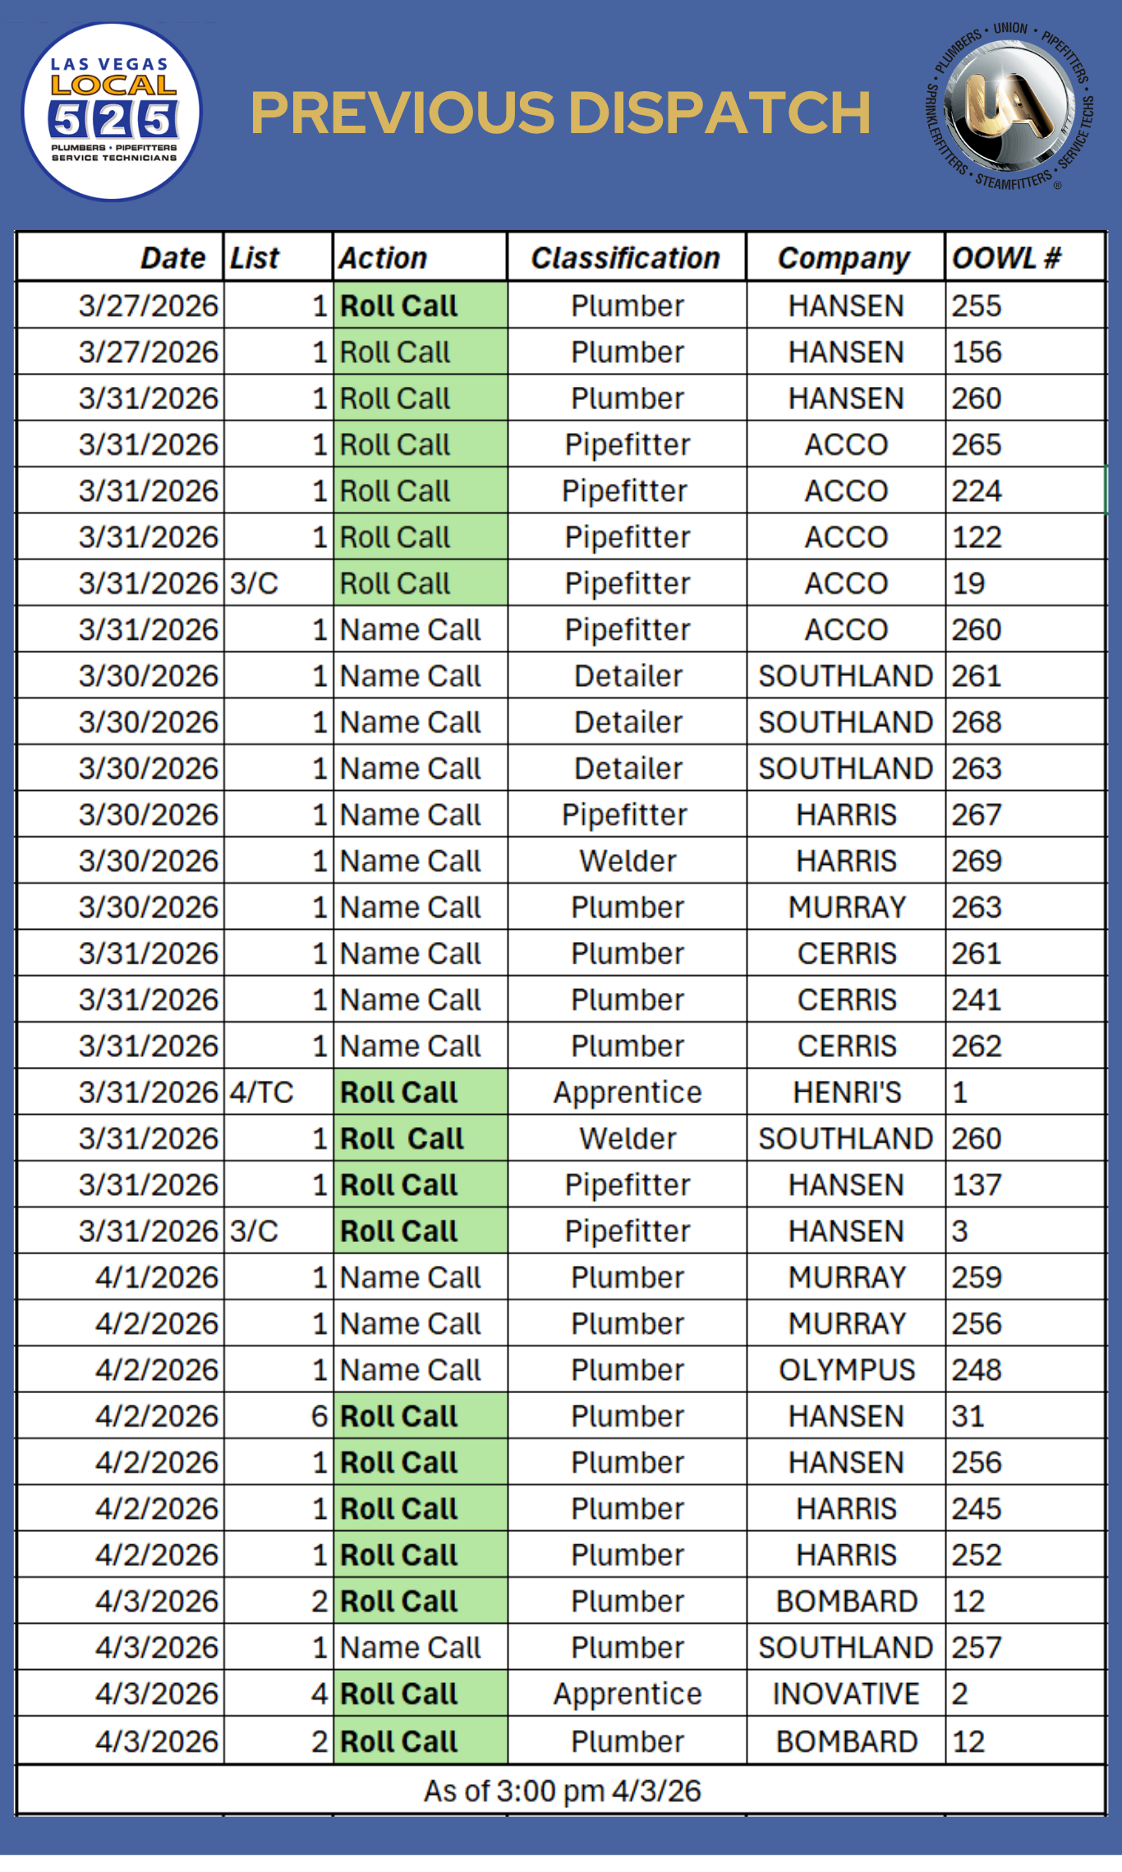Click the INOVATIVE company cell
This screenshot has height=1872, width=1122.
pos(846,1693)
